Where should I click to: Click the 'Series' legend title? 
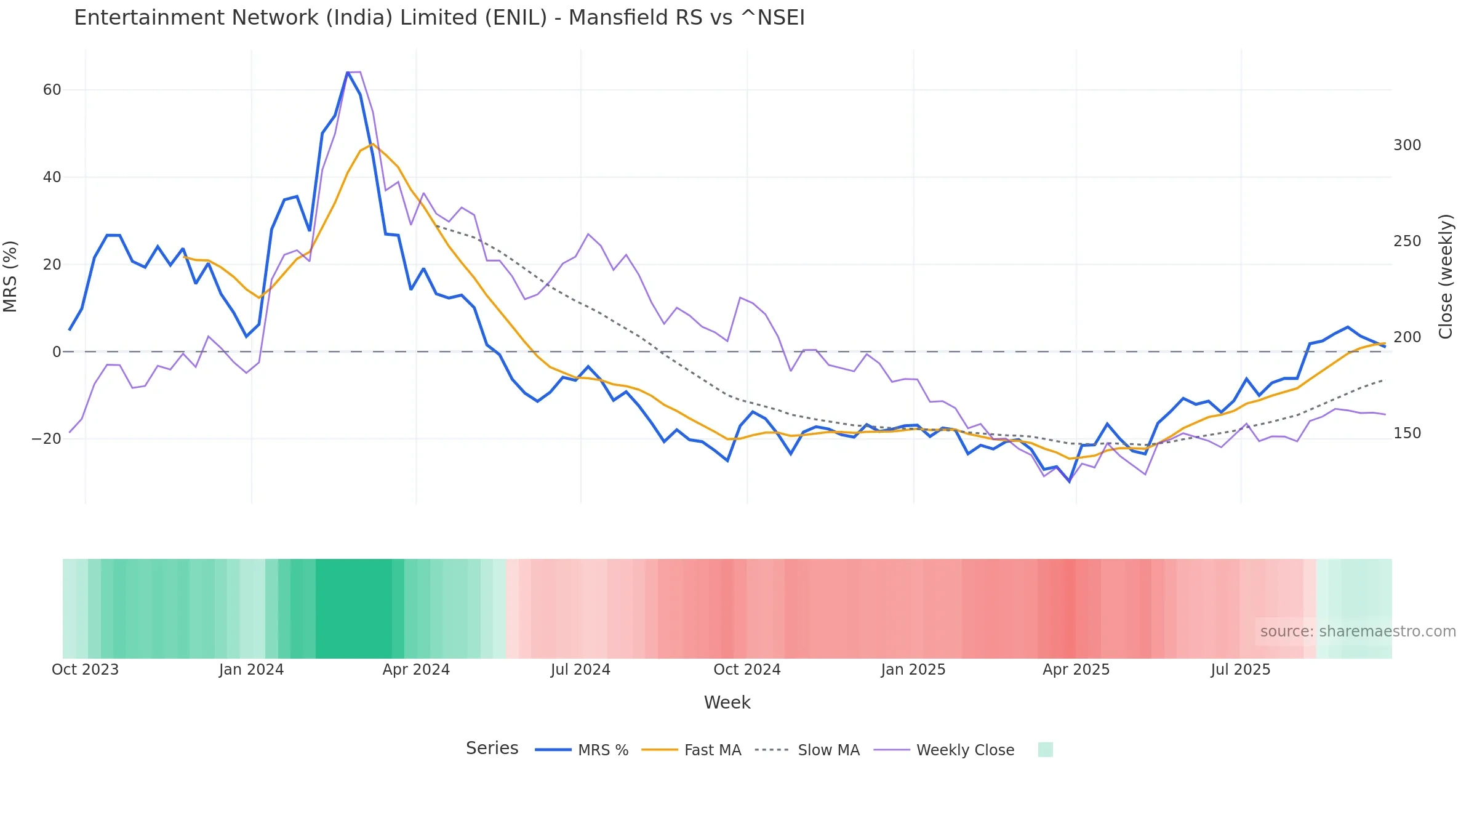(x=492, y=749)
